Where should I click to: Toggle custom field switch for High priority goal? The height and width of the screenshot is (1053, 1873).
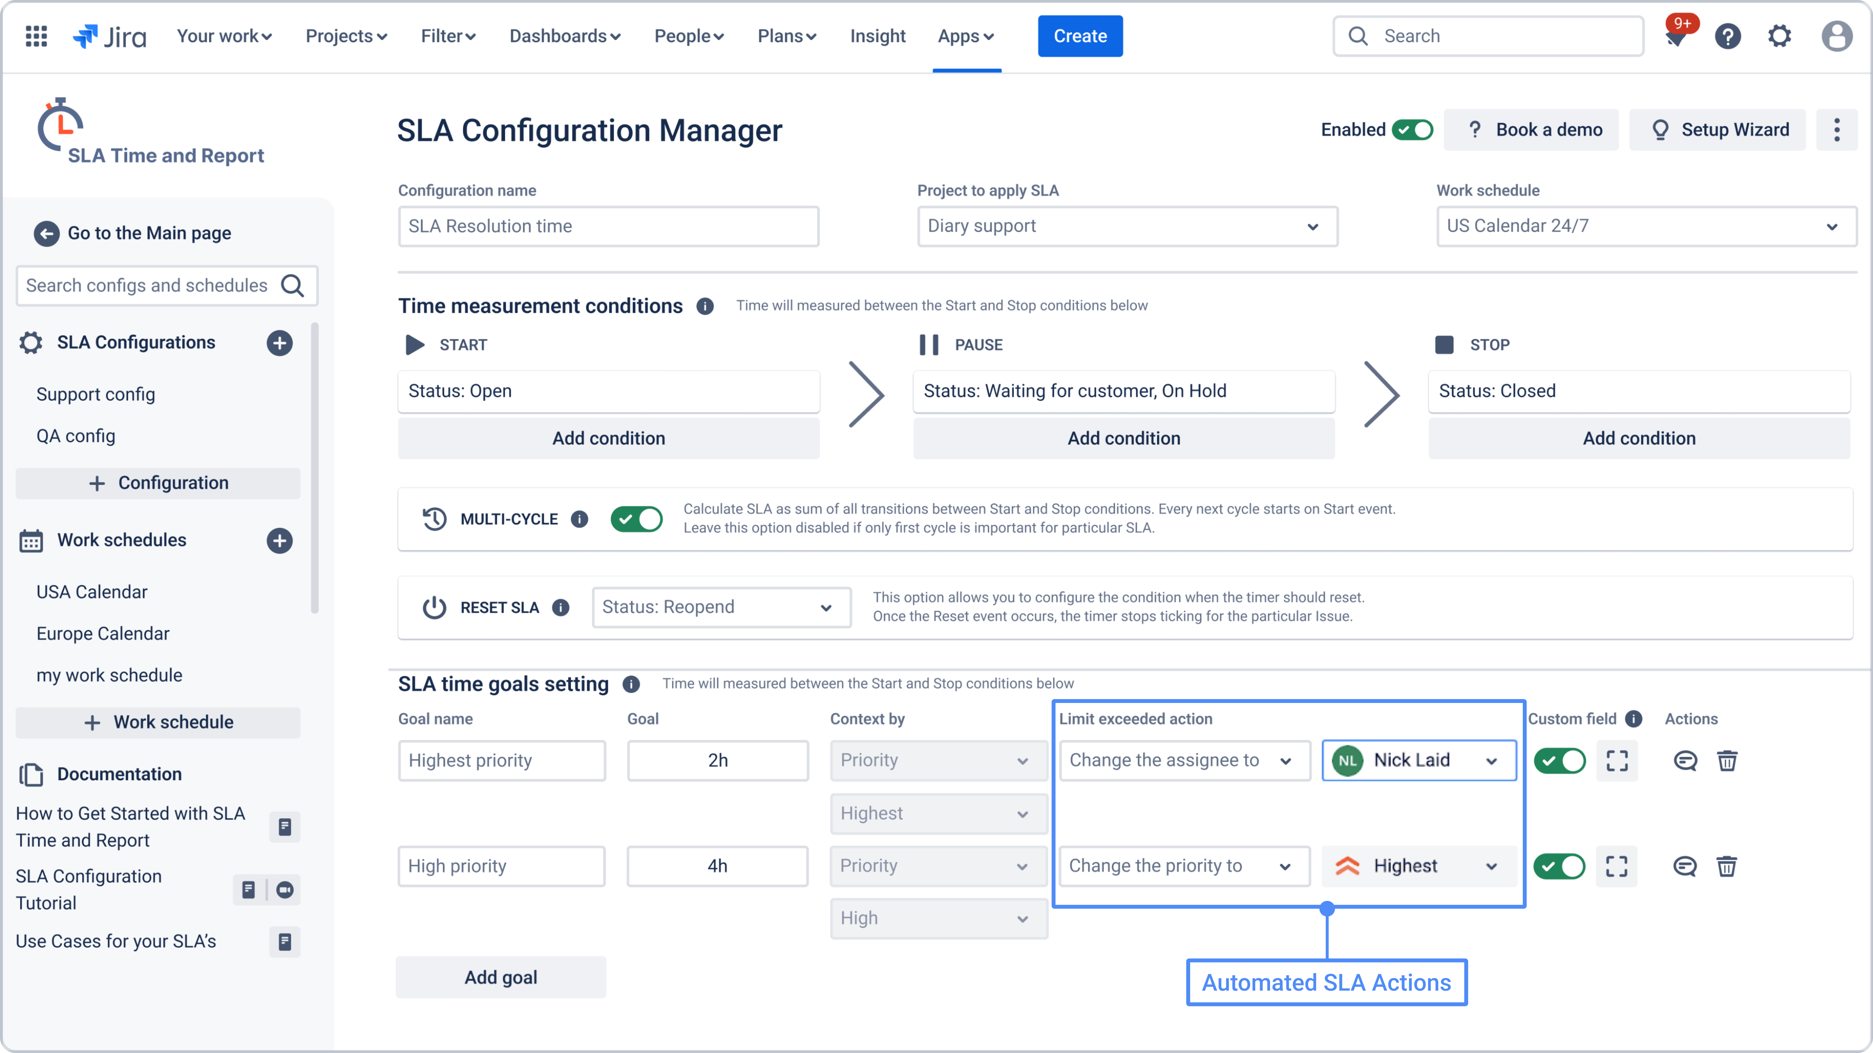click(1561, 866)
